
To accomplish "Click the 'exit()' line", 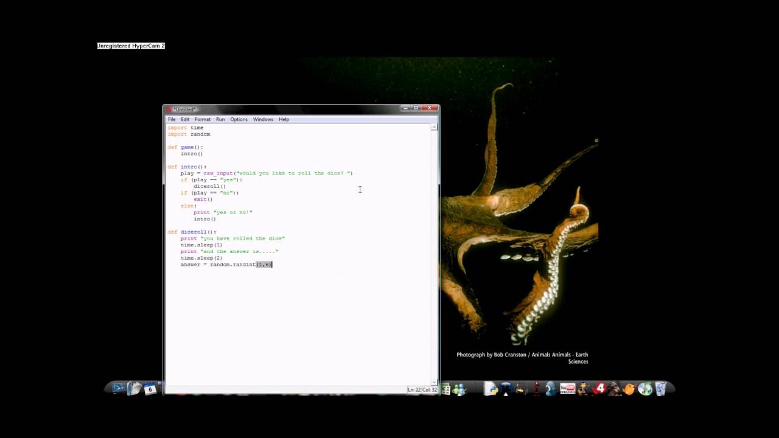I will (203, 200).
